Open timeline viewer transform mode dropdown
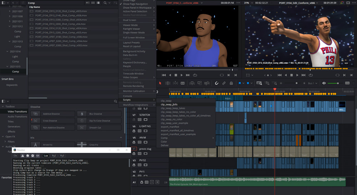The width and height of the screenshot is (357, 195). pos(252,75)
